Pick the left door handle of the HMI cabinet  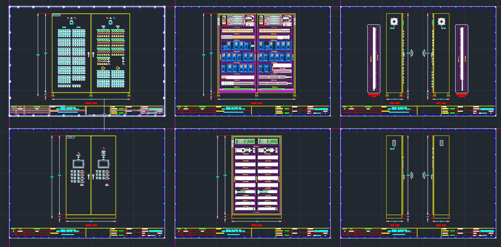[x=89, y=177]
